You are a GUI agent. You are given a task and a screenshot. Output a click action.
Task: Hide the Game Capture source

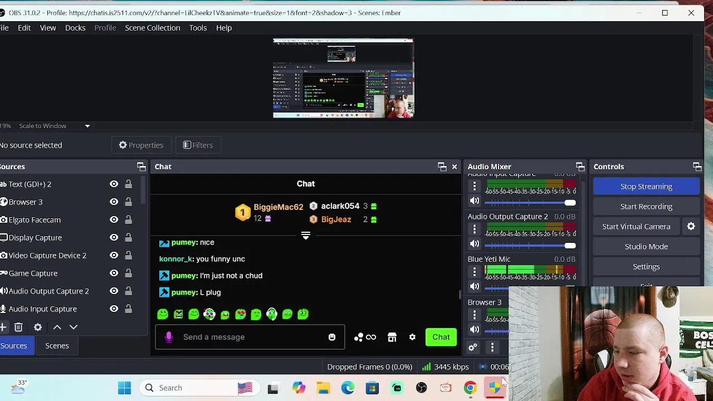pos(114,273)
